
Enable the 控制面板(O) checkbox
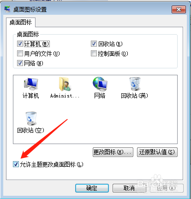[x=94, y=54]
